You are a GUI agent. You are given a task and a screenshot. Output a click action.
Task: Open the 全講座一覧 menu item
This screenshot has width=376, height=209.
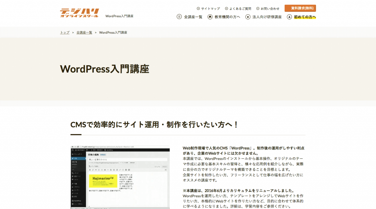tap(193, 17)
